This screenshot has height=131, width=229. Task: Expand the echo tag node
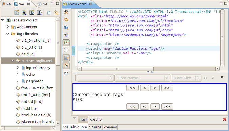coord(17,74)
